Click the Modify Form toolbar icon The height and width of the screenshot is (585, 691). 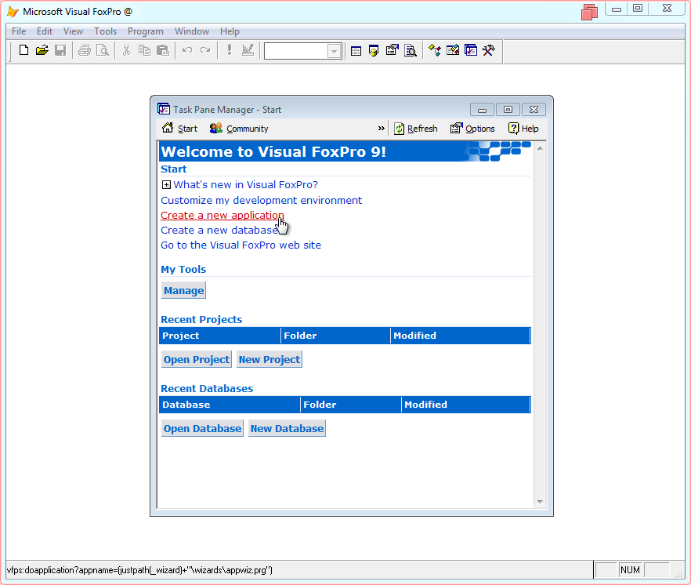[x=248, y=50]
